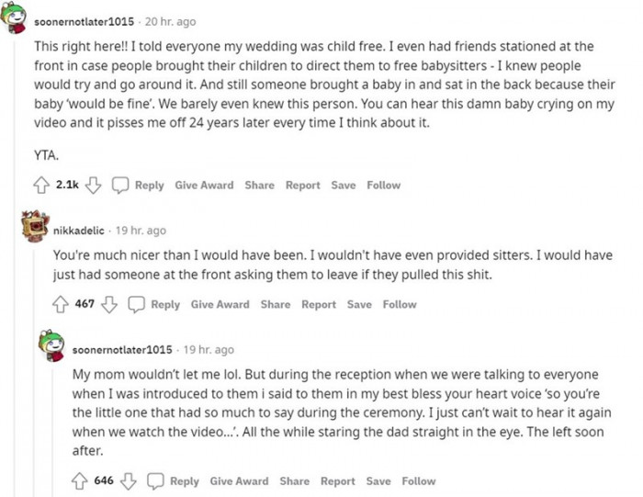Image resolution: width=643 pixels, height=497 pixels.
Task: Share nikkadelic's comment
Action: coord(275,304)
